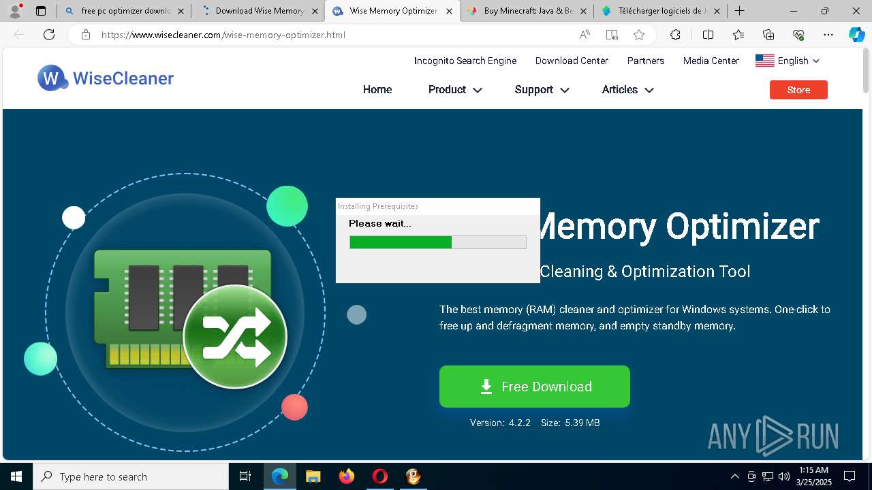The width and height of the screenshot is (872, 490).
Task: Open the browser profile icon
Action: (x=14, y=11)
